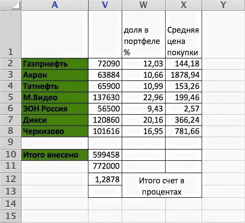
Task: Click the share cell 10,99
Action: tap(144, 86)
